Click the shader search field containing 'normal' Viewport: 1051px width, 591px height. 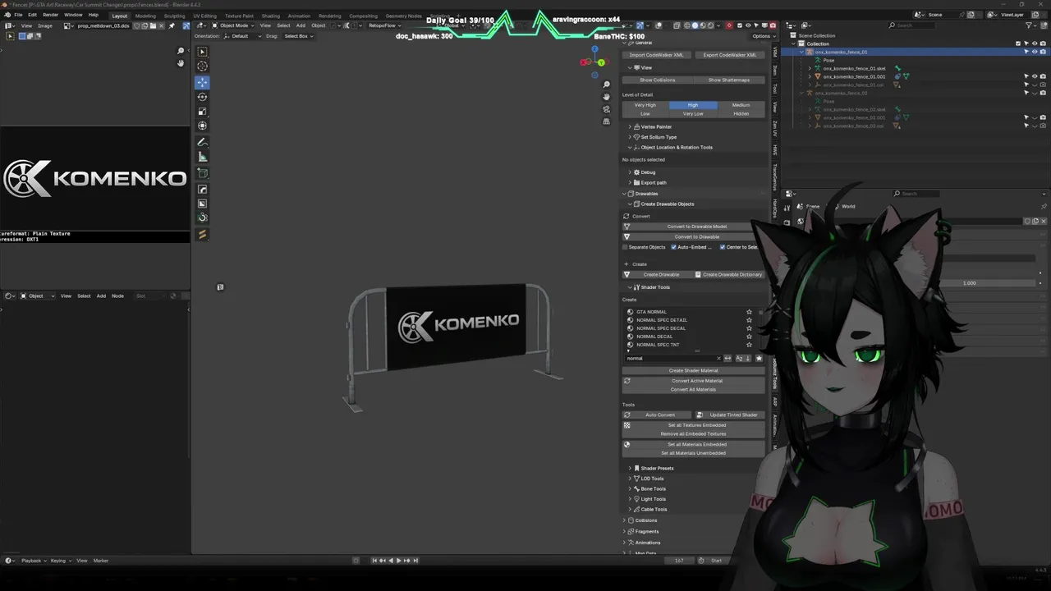pos(672,359)
